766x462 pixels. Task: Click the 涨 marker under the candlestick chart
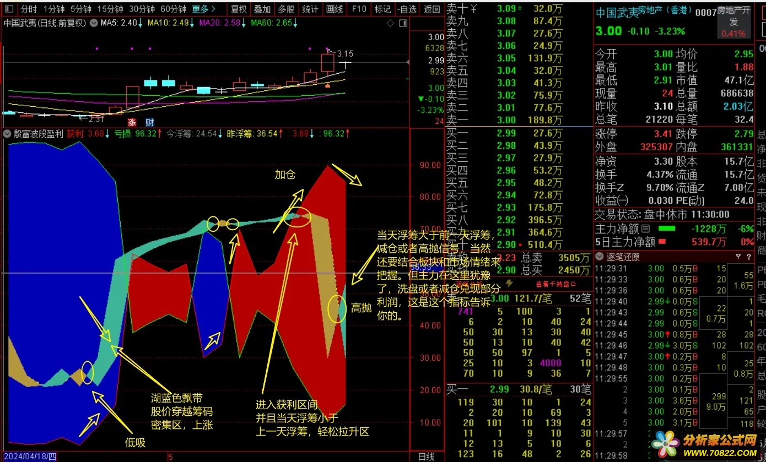point(132,122)
